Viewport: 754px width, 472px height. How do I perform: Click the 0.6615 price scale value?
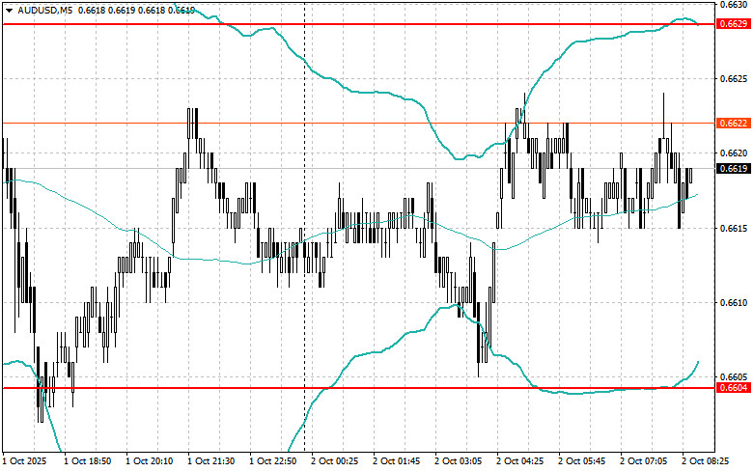pyautogui.click(x=734, y=228)
